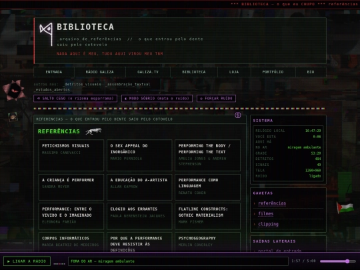Open the Loja nav tab

(234, 72)
